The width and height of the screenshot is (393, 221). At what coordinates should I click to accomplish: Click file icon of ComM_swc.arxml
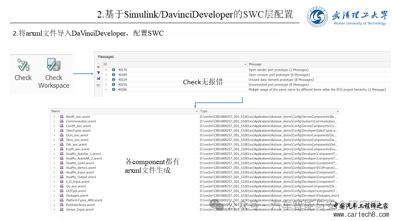[x=61, y=126]
